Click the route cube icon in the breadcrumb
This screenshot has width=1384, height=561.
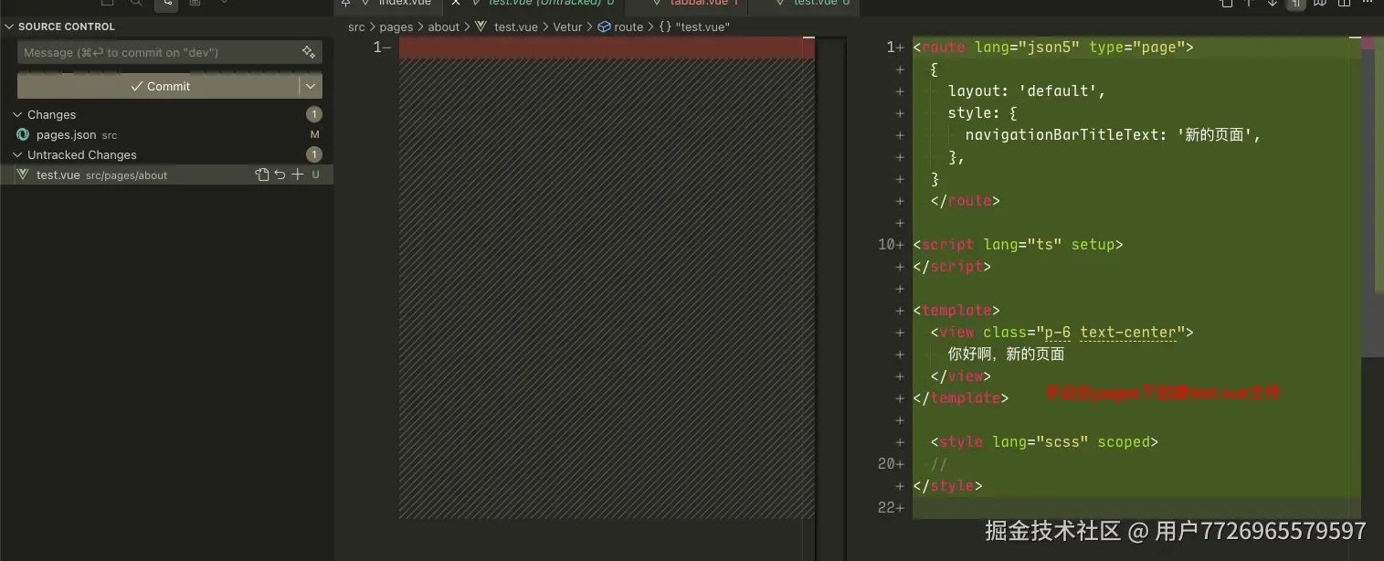coord(604,27)
